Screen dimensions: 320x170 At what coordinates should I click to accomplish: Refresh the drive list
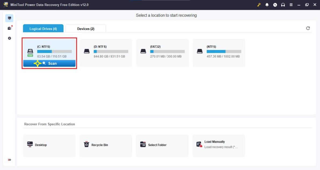pos(308,28)
